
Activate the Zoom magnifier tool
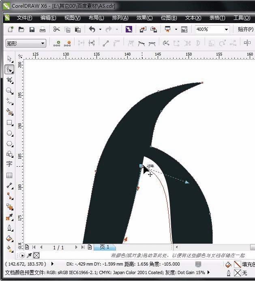click(x=9, y=90)
